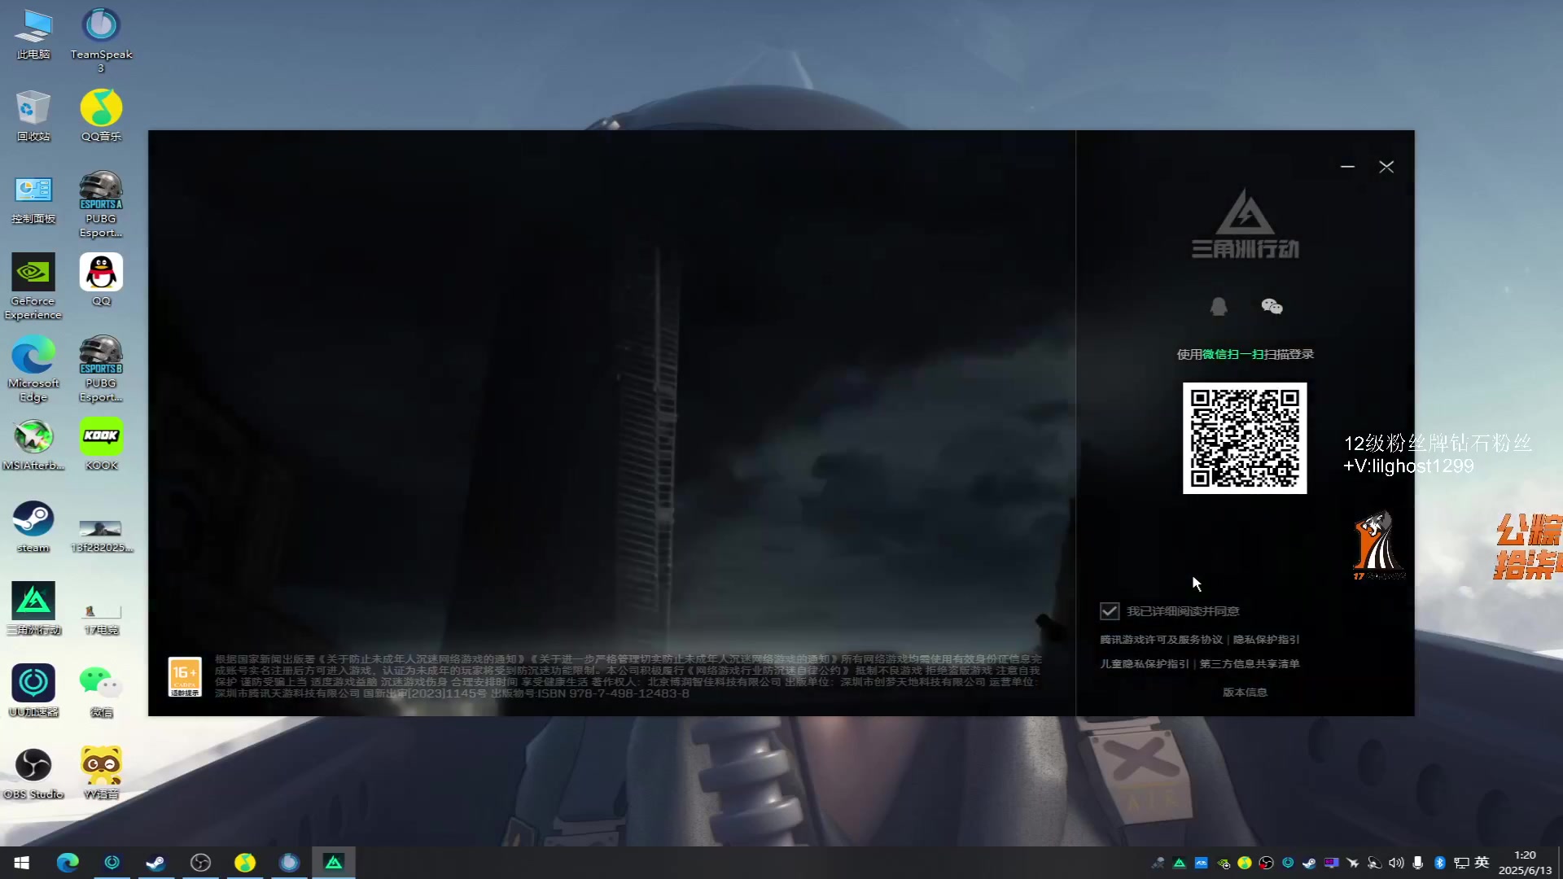Open Bluetooth settings from system tray
1563x879 pixels.
(1439, 863)
